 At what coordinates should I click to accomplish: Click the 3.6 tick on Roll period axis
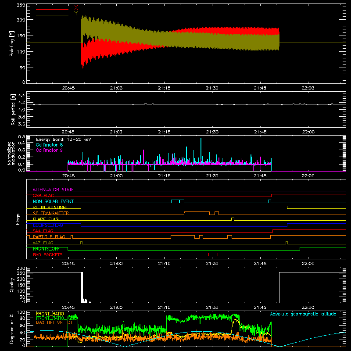pyautogui.click(x=21, y=124)
